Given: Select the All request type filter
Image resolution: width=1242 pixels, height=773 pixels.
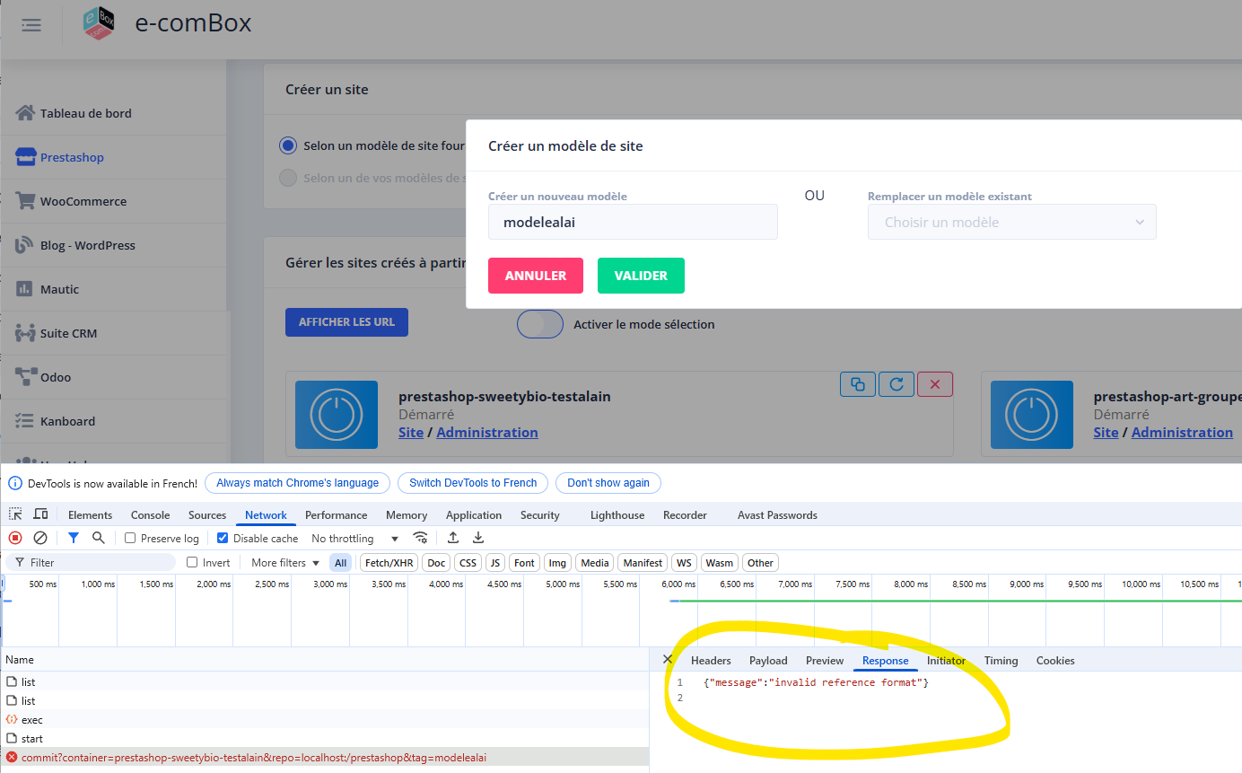Looking at the screenshot, I should pos(341,563).
